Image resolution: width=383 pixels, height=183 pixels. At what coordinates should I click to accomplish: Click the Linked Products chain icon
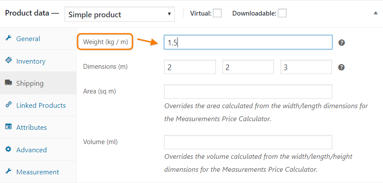(x=8, y=105)
